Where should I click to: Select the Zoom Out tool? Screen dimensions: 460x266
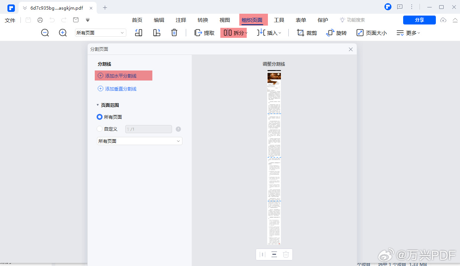pyautogui.click(x=45, y=33)
